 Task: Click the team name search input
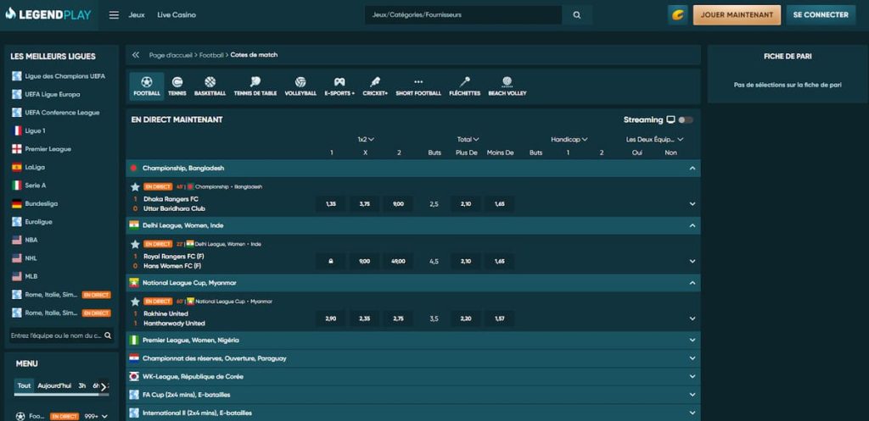coord(57,335)
